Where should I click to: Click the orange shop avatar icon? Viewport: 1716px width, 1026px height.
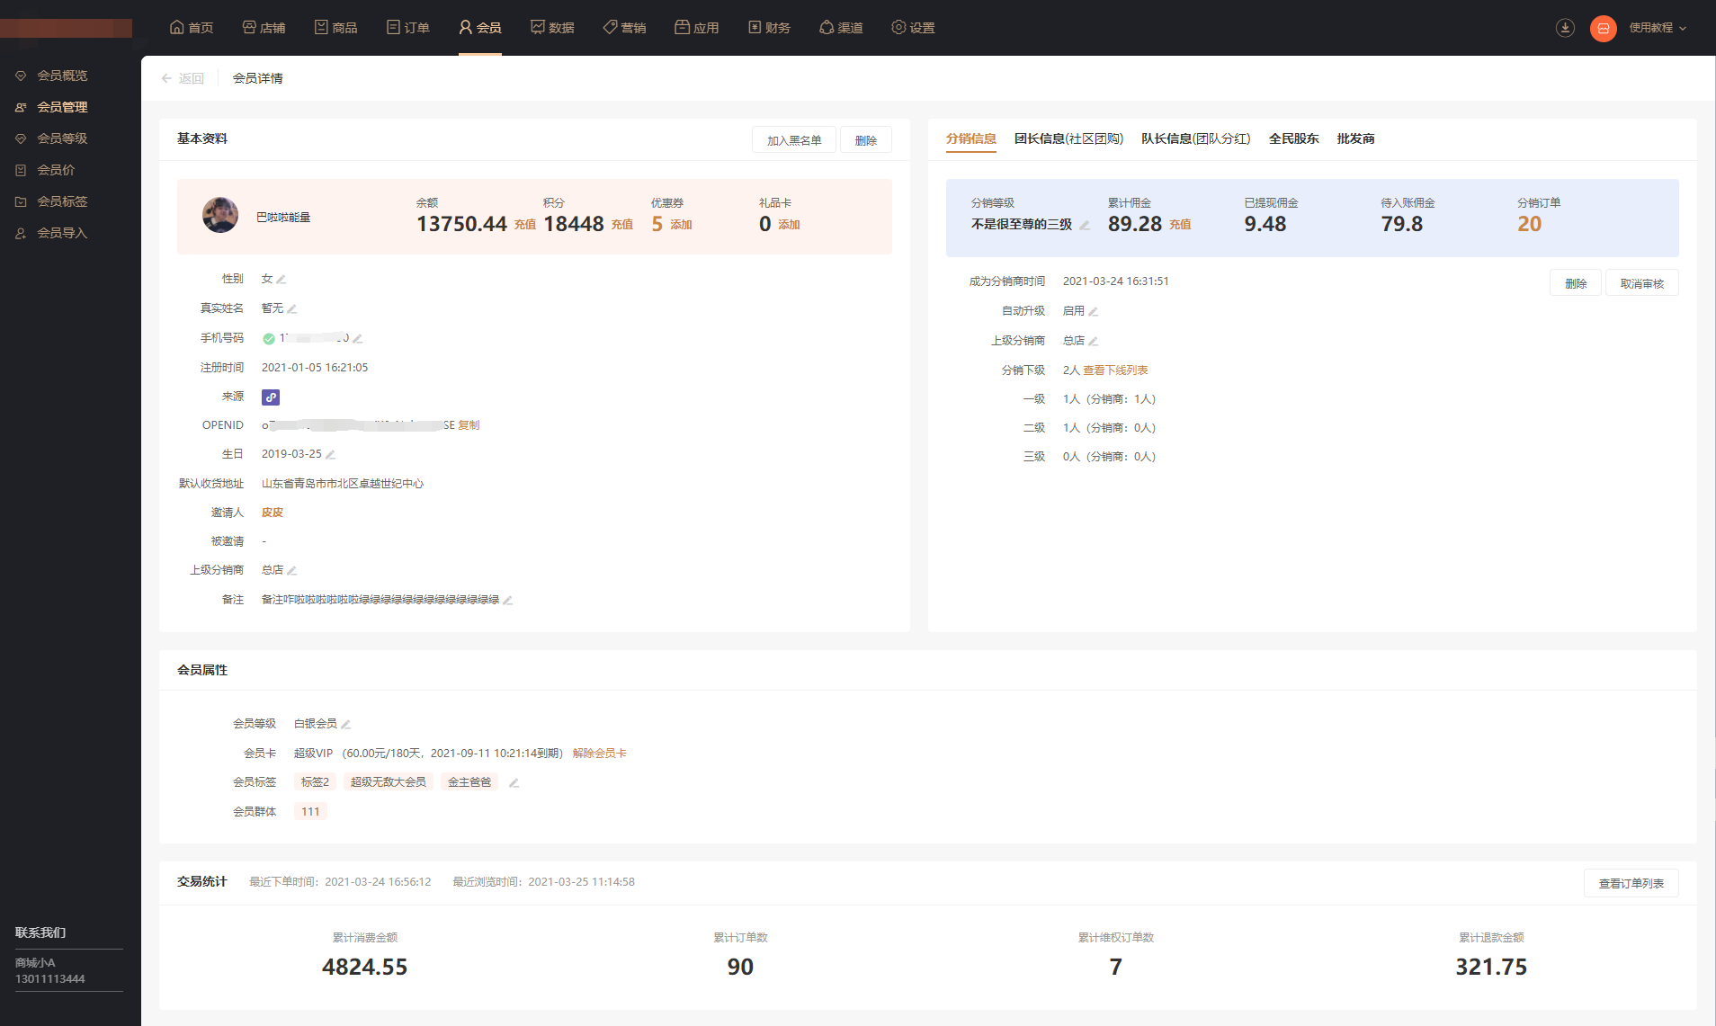coord(1603,28)
